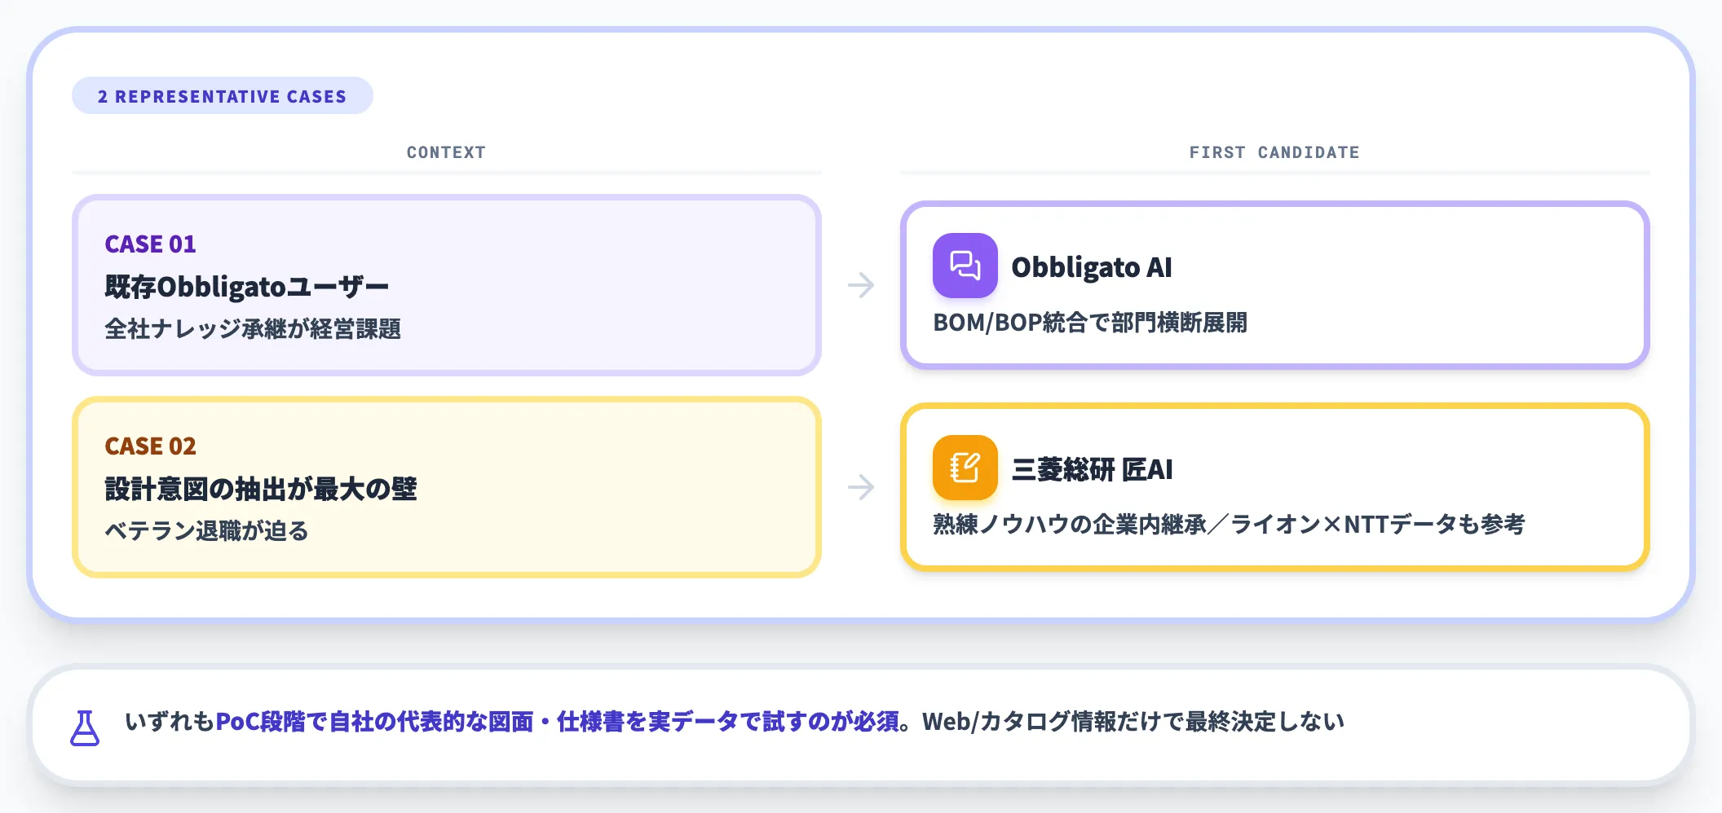
Task: Click the 'Obbligato AI' title
Action: tap(1092, 267)
